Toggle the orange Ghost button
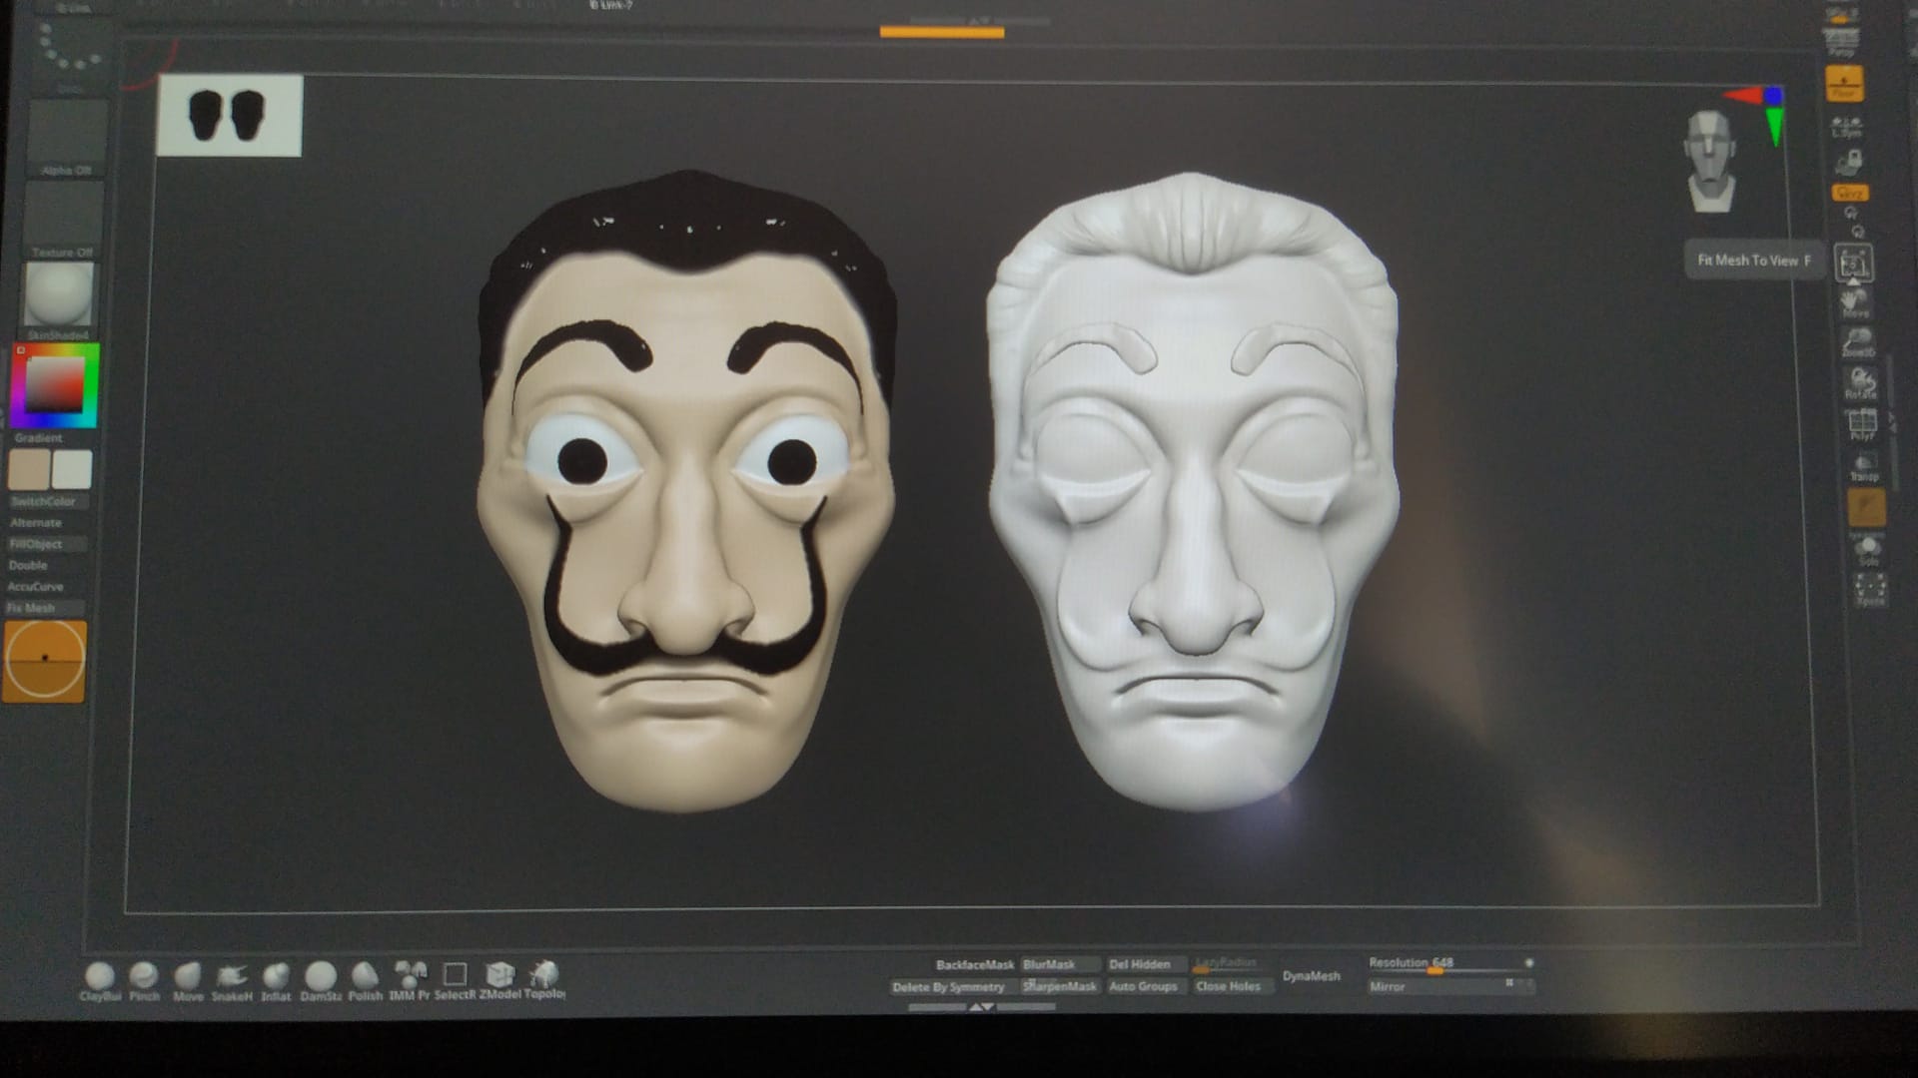Viewport: 1918px width, 1078px height. pyautogui.click(x=1866, y=507)
